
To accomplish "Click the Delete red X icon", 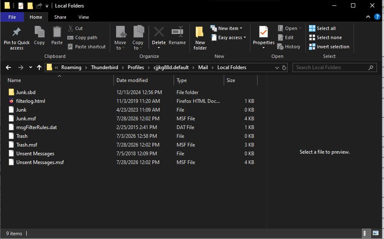I will [x=159, y=32].
